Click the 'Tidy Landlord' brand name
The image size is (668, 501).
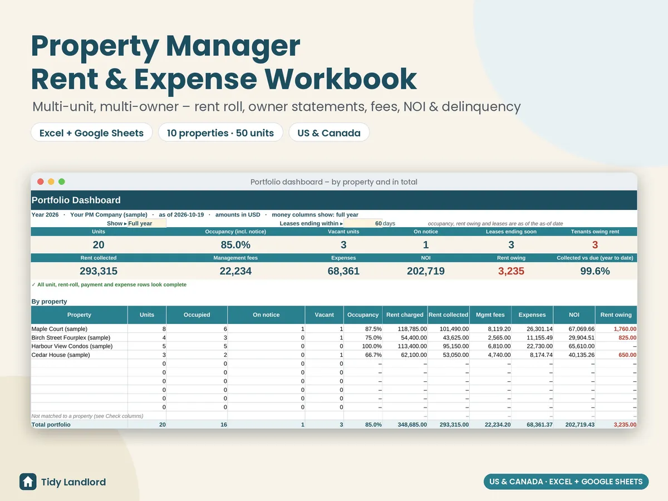pos(73,482)
